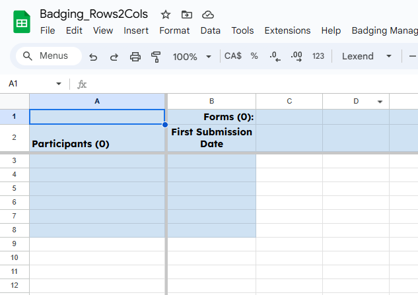
Task: Apply CA$ currency format
Action: click(233, 57)
